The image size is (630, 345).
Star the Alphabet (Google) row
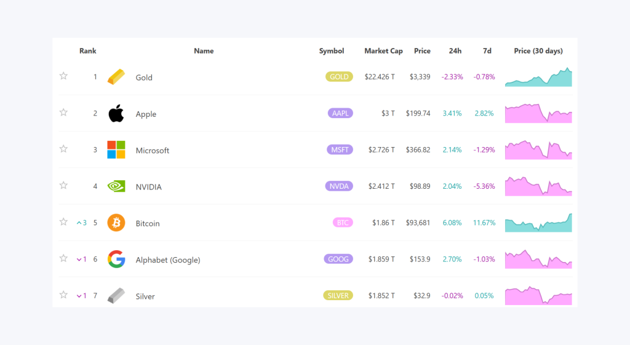tap(63, 258)
